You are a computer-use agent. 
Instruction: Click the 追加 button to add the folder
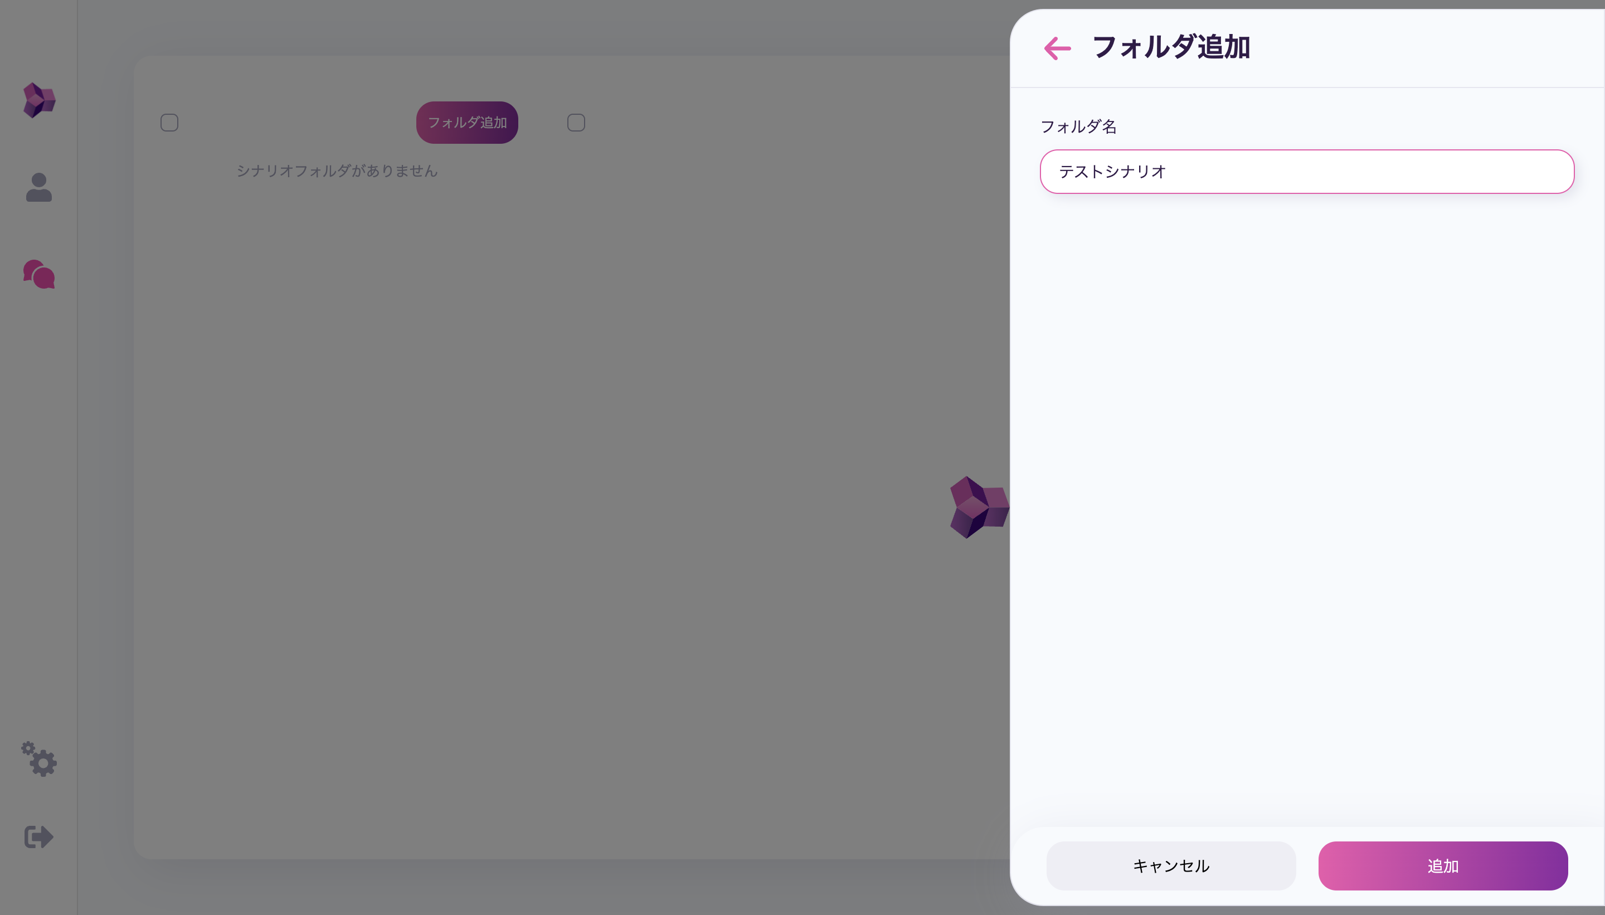1443,865
